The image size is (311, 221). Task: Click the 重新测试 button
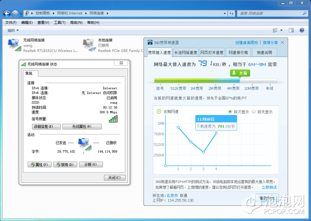(x=267, y=198)
